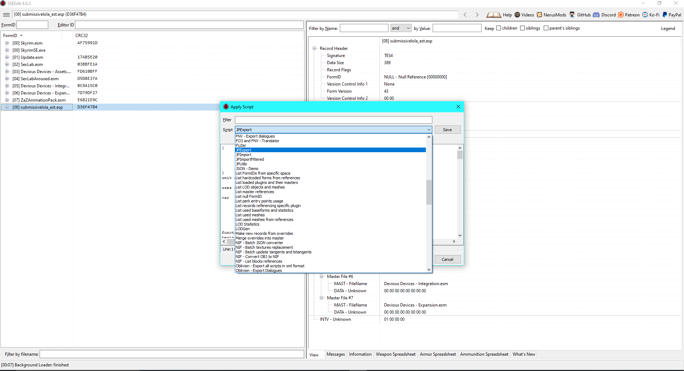Select Oblivion - Export Dialogues entry

point(330,270)
